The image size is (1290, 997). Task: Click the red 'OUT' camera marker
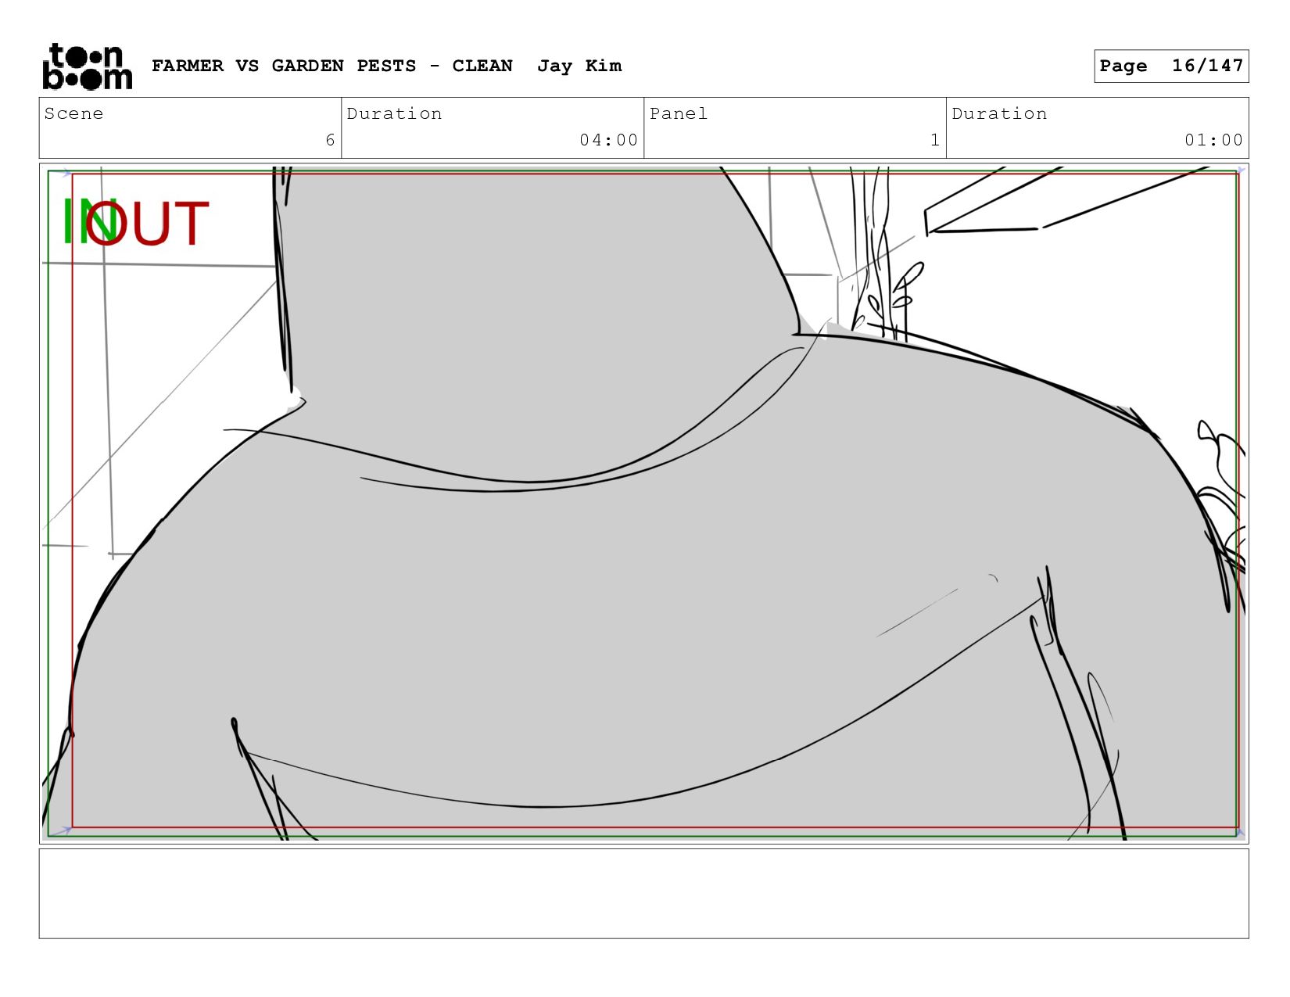click(147, 223)
